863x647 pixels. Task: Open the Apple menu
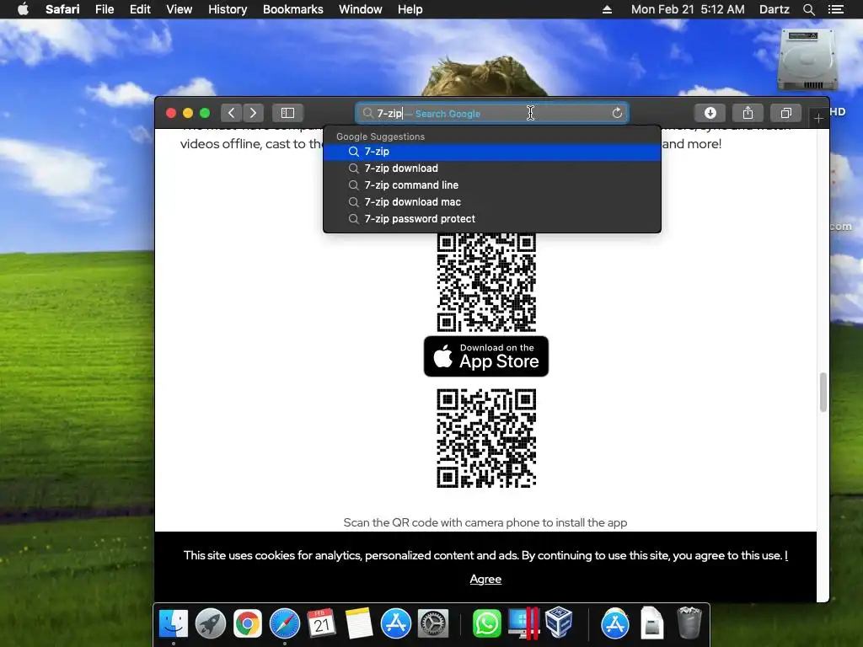(23, 9)
